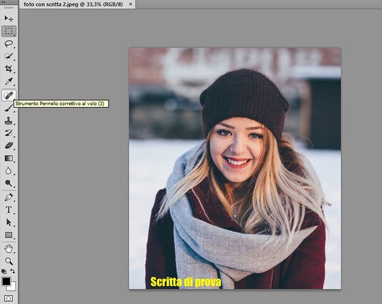Swap foreground and background colors
This screenshot has width=382, height=304.
click(x=13, y=271)
